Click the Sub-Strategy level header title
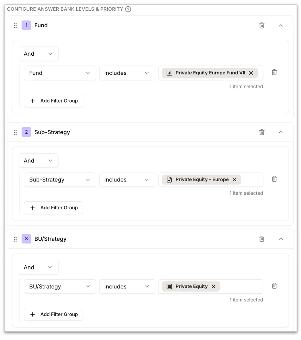This screenshot has width=301, height=340. (52, 132)
